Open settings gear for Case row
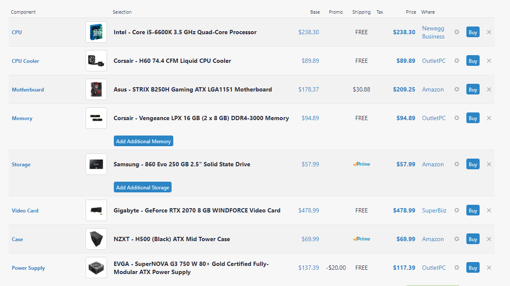Viewport: 510px width, 286px height. [457, 239]
